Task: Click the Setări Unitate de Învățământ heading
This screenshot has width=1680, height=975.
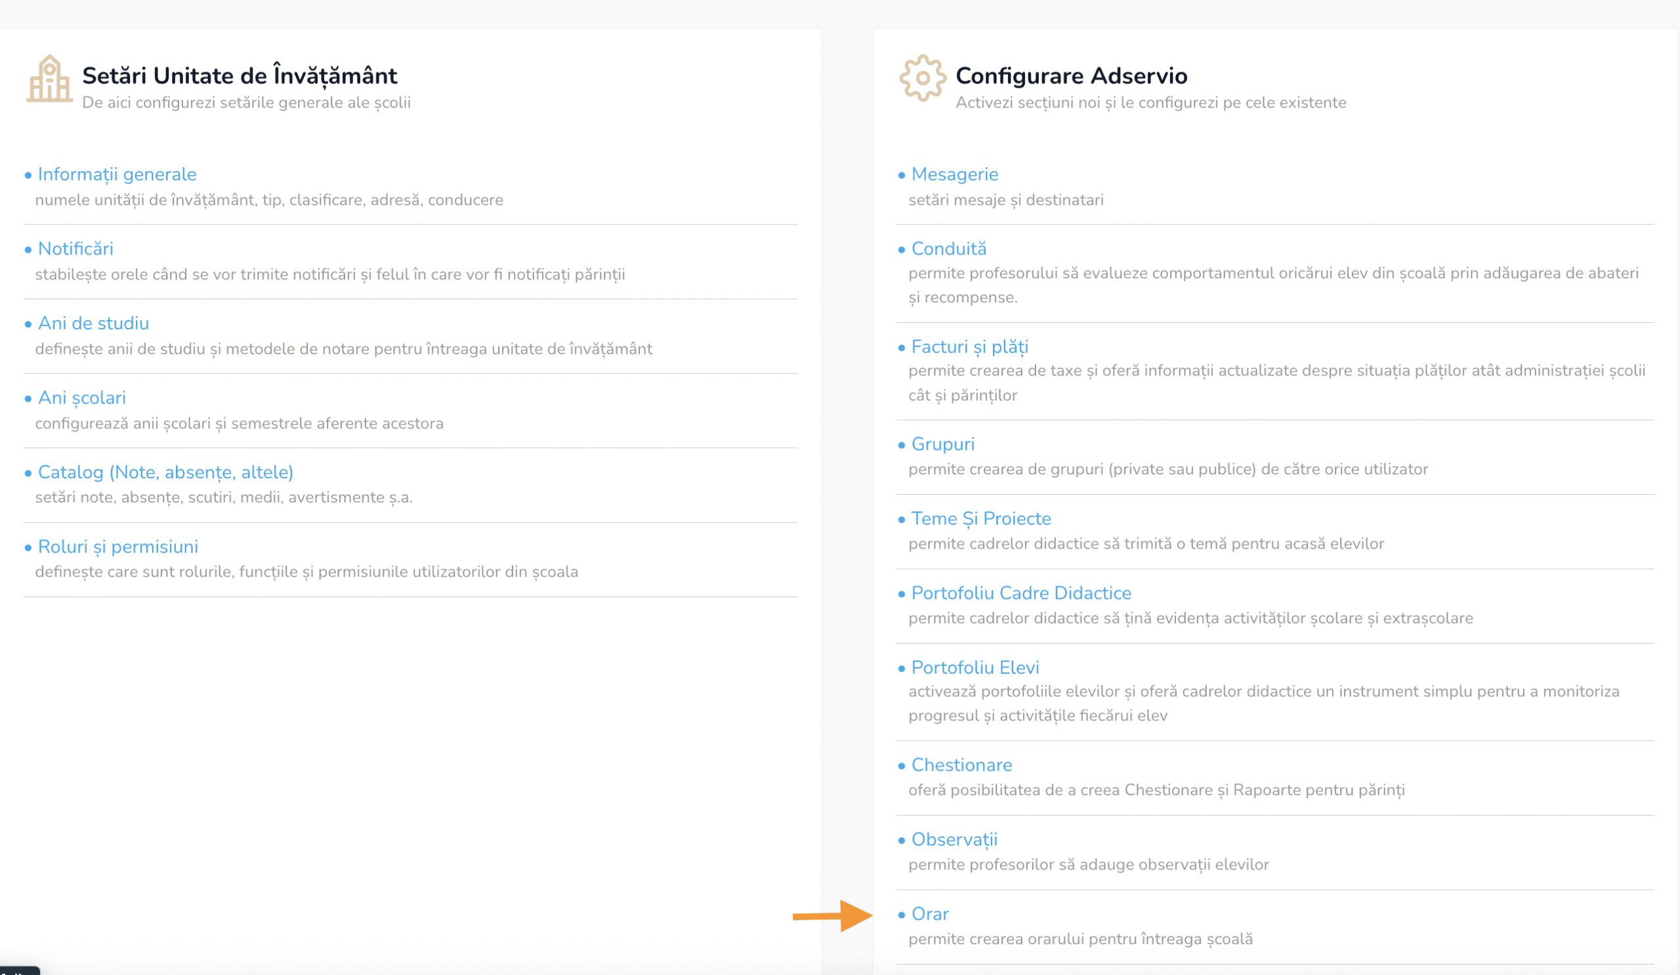Action: 240,76
